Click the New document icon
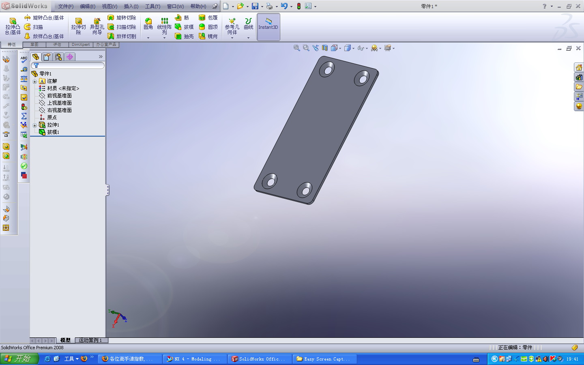 [x=226, y=6]
